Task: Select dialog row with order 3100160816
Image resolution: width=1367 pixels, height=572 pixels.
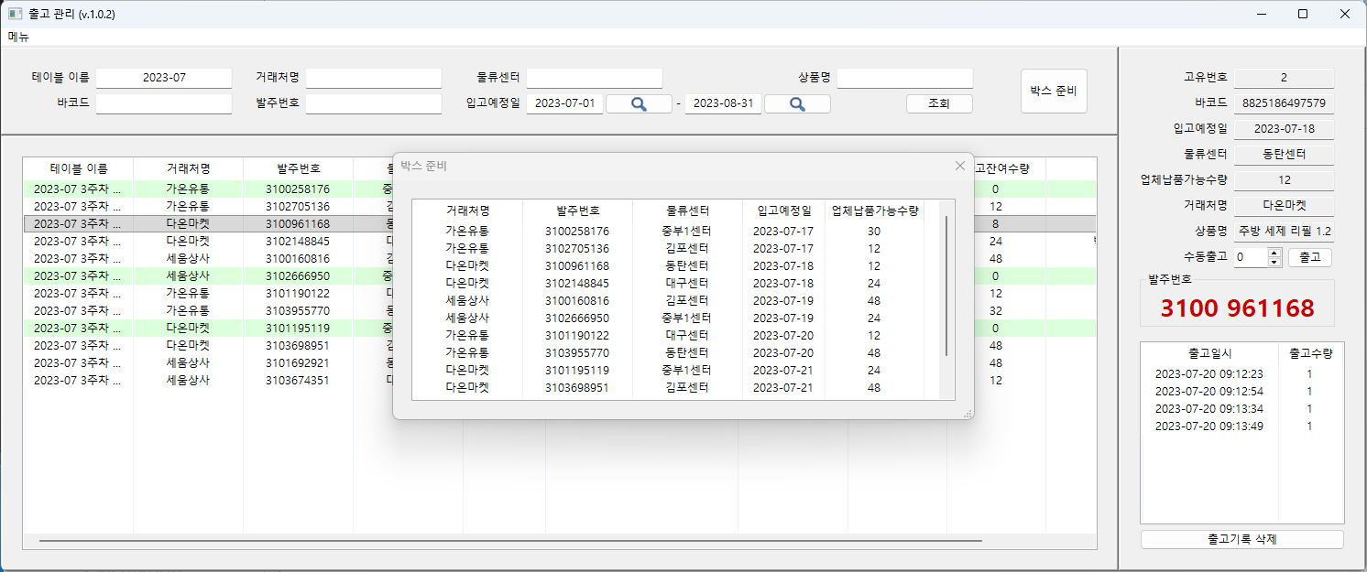Action: (676, 301)
